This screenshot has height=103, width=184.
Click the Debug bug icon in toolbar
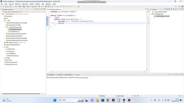16,7
